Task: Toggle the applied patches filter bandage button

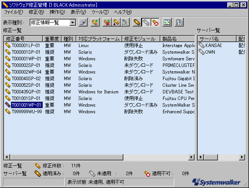Action: click(x=137, y=22)
